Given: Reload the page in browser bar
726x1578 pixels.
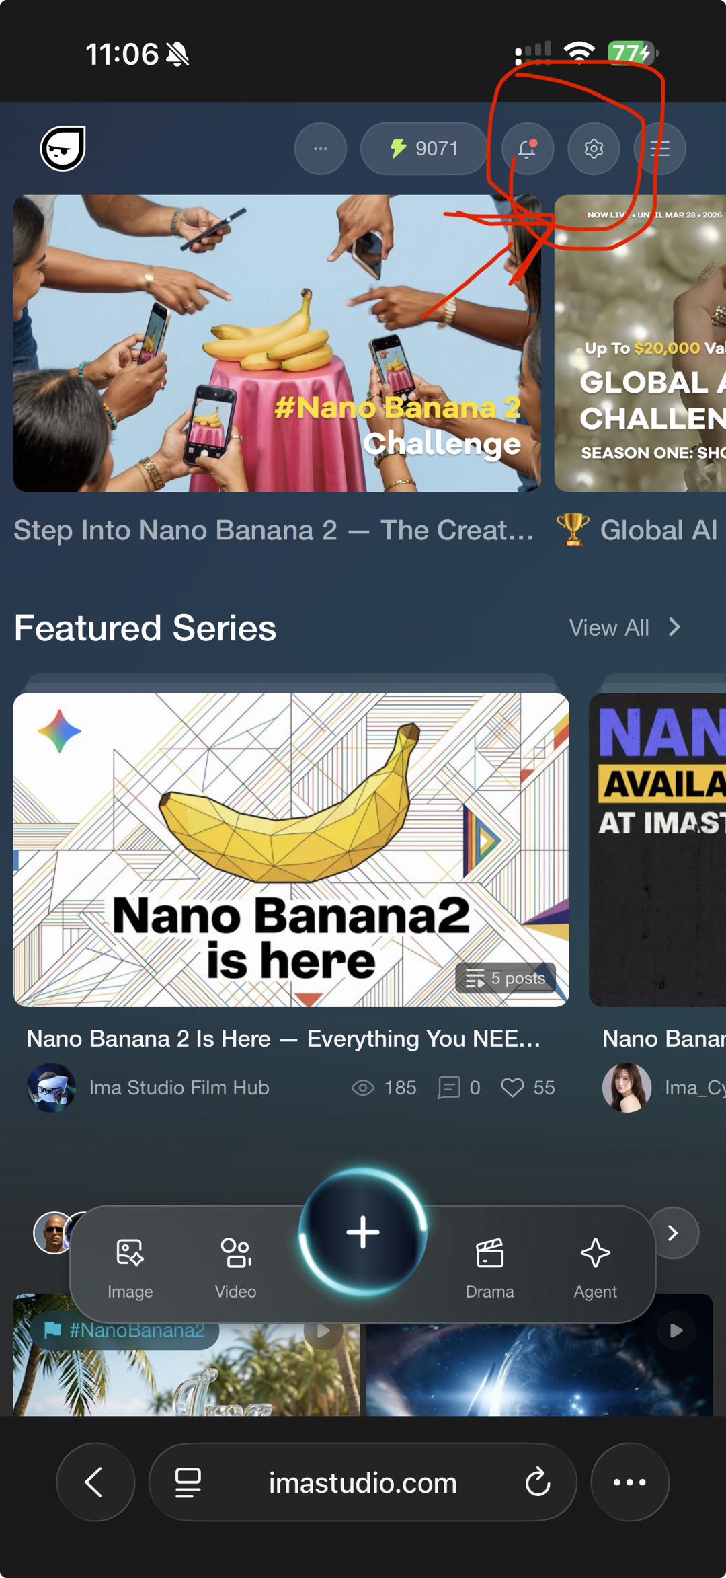Looking at the screenshot, I should (x=537, y=1482).
